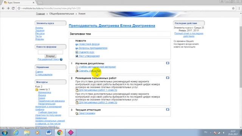Screen dimensions: 242x136
Task: Switch to Microsoft Word on the taskbar
Action: tap(49, 133)
